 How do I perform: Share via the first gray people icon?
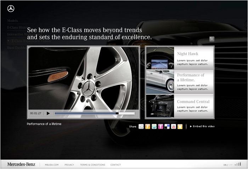click(x=141, y=126)
